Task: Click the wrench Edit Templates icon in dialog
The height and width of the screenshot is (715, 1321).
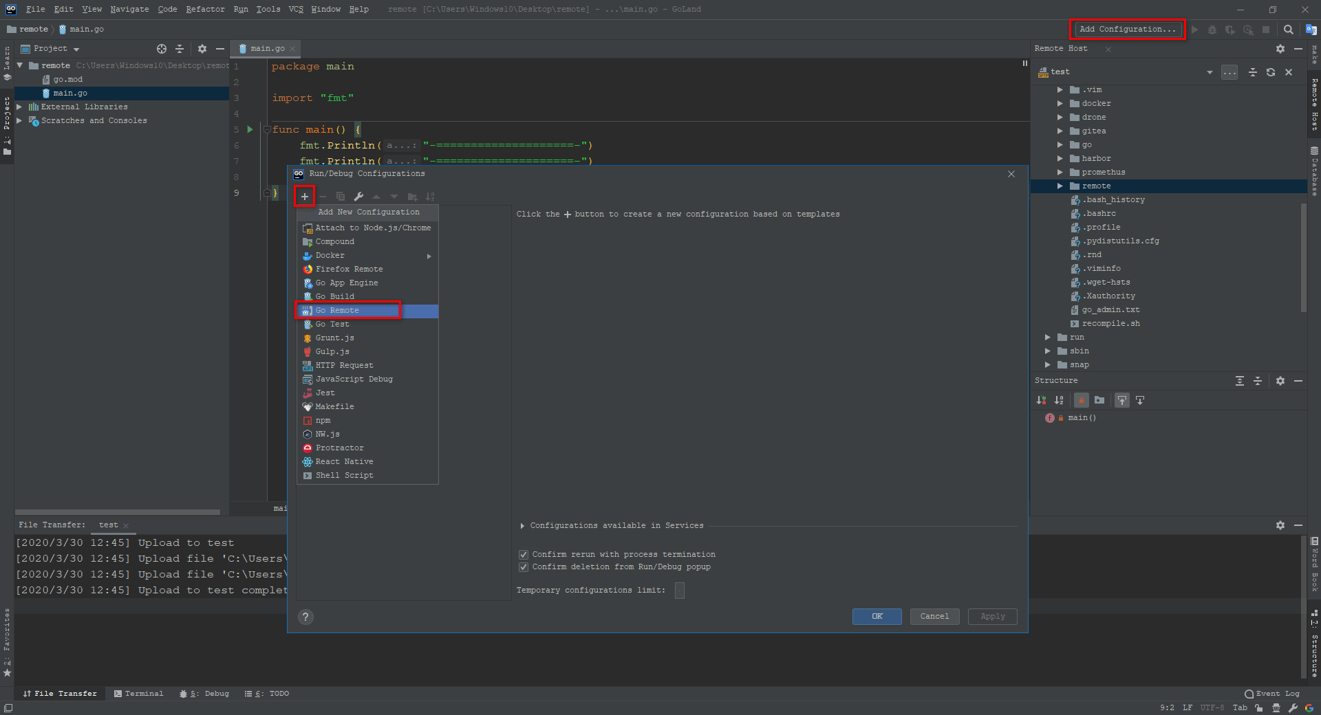Action: point(358,197)
